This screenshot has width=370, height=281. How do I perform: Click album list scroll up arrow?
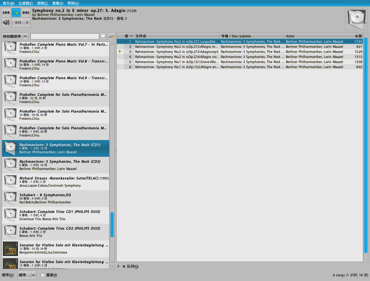tap(112, 44)
